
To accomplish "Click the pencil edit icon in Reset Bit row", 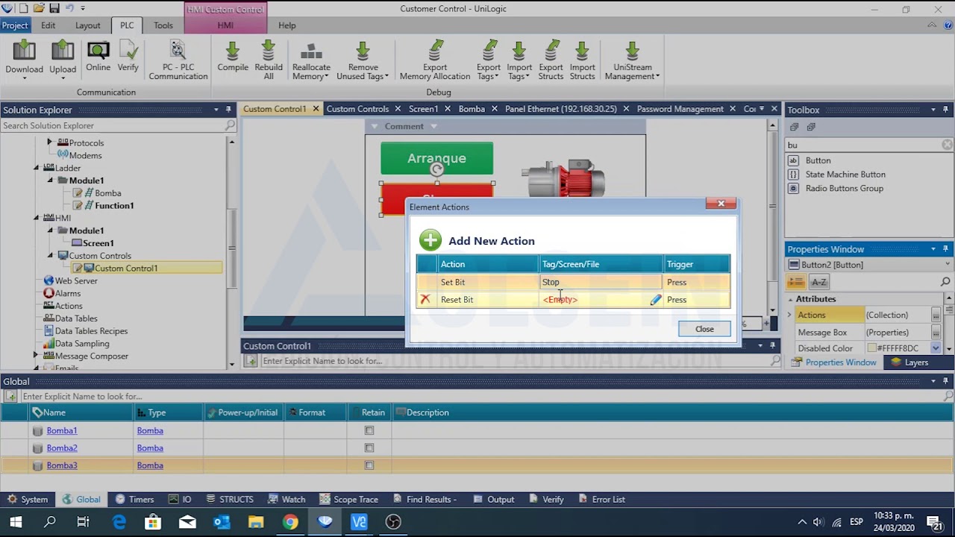I will (x=655, y=299).
